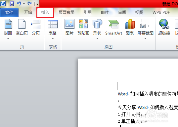The image size is (178, 127).
Task: Expand the 形状 dropdown arrow
Action: [x=97, y=39]
